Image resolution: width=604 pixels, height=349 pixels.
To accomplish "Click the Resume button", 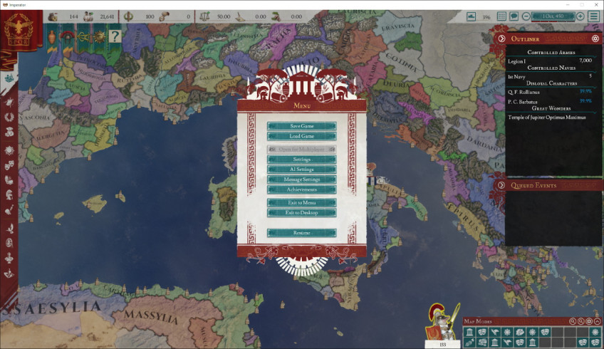I will point(301,233).
